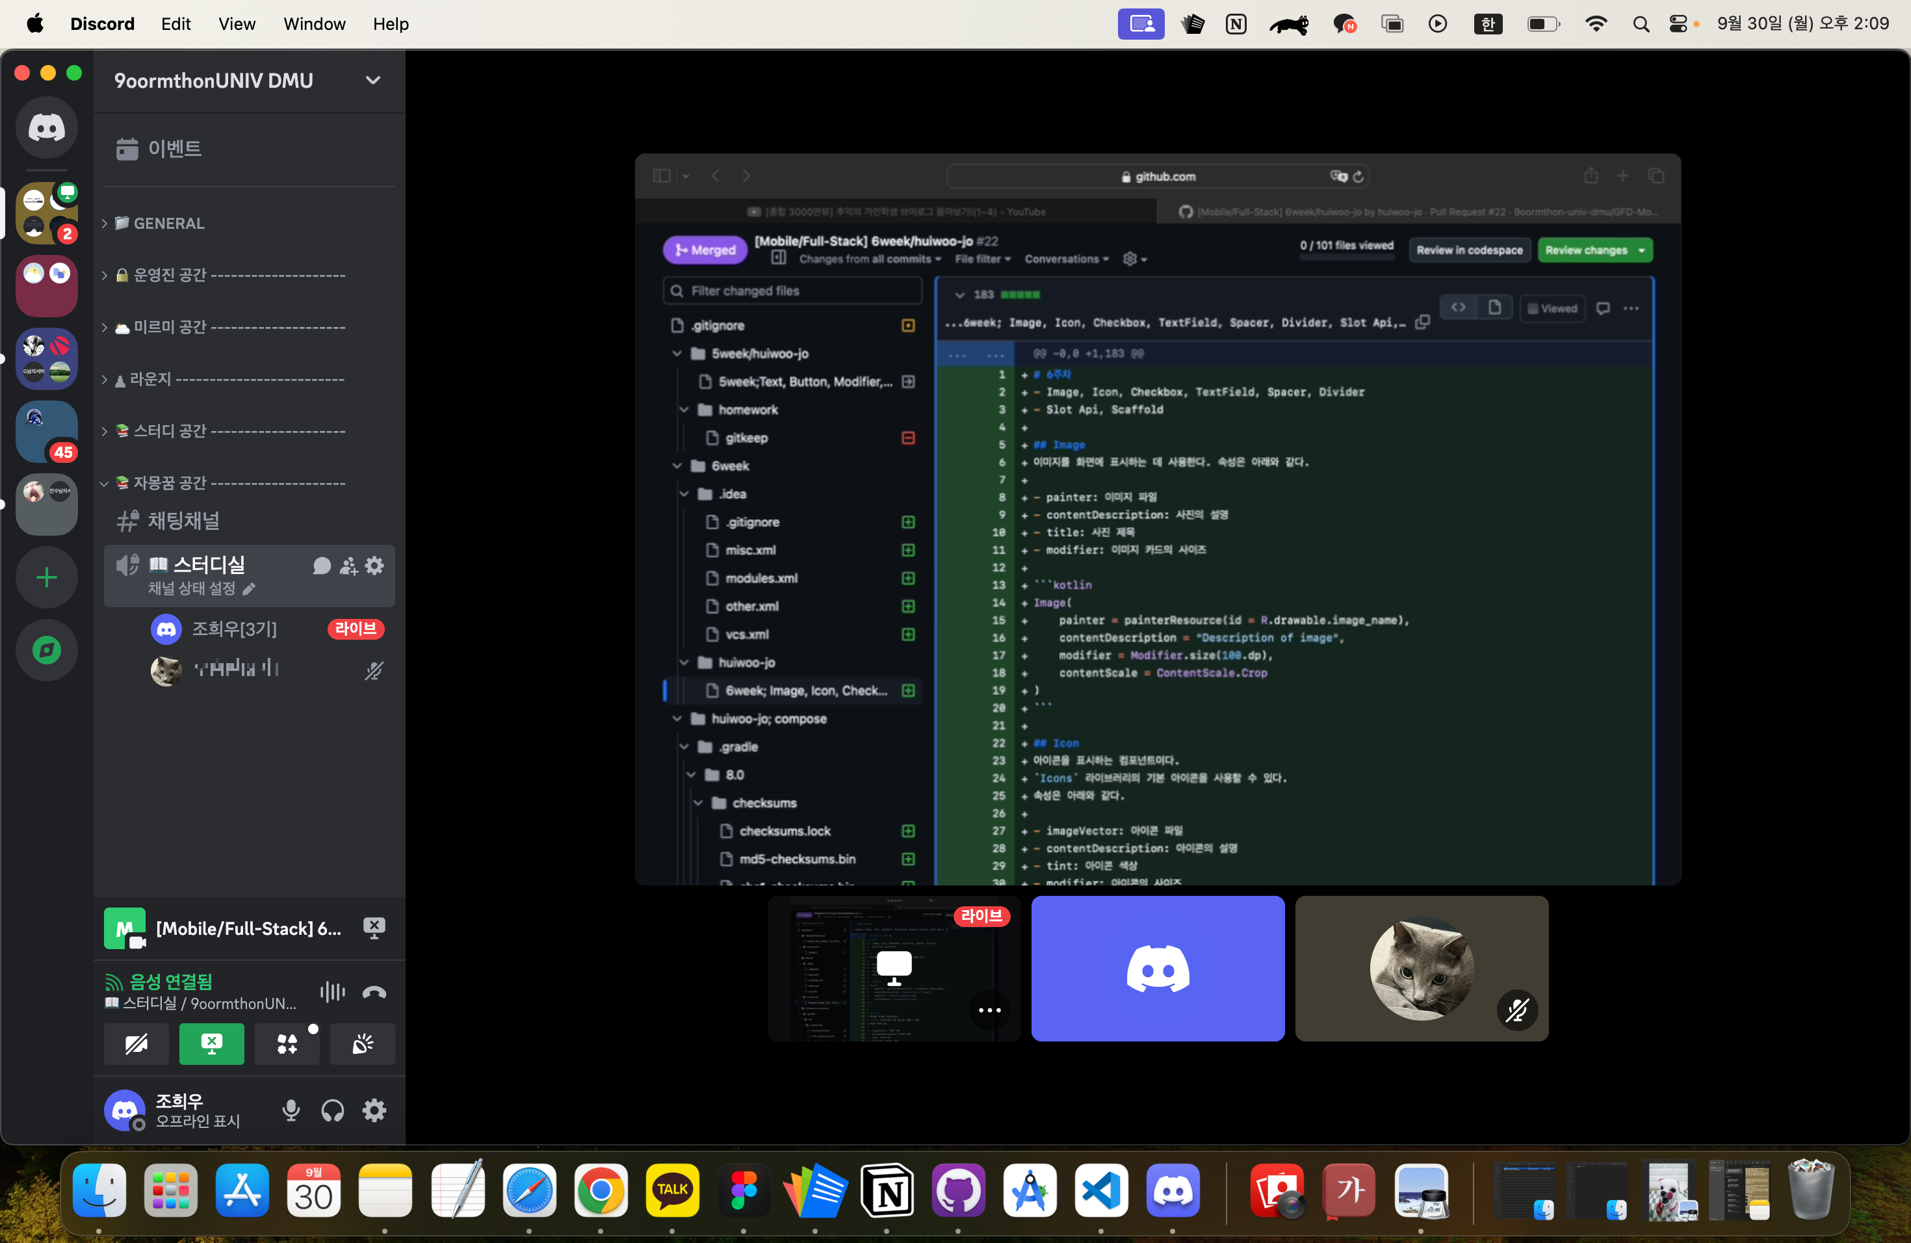The image size is (1911, 1243).
Task: Deafen with the headphones icon
Action: [332, 1110]
